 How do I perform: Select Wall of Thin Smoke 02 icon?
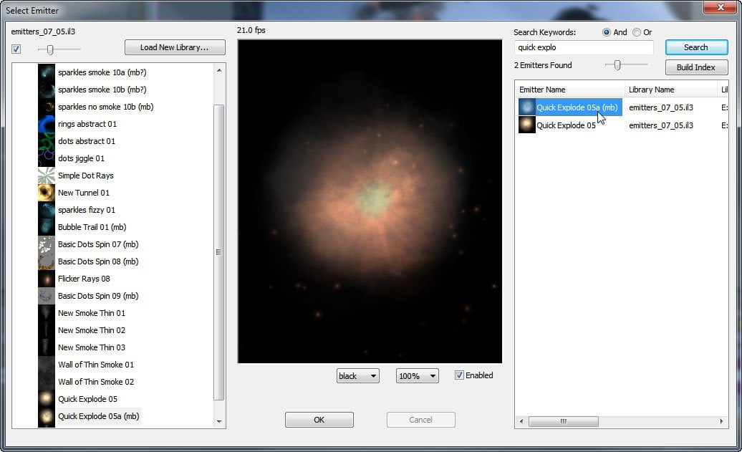click(47, 382)
